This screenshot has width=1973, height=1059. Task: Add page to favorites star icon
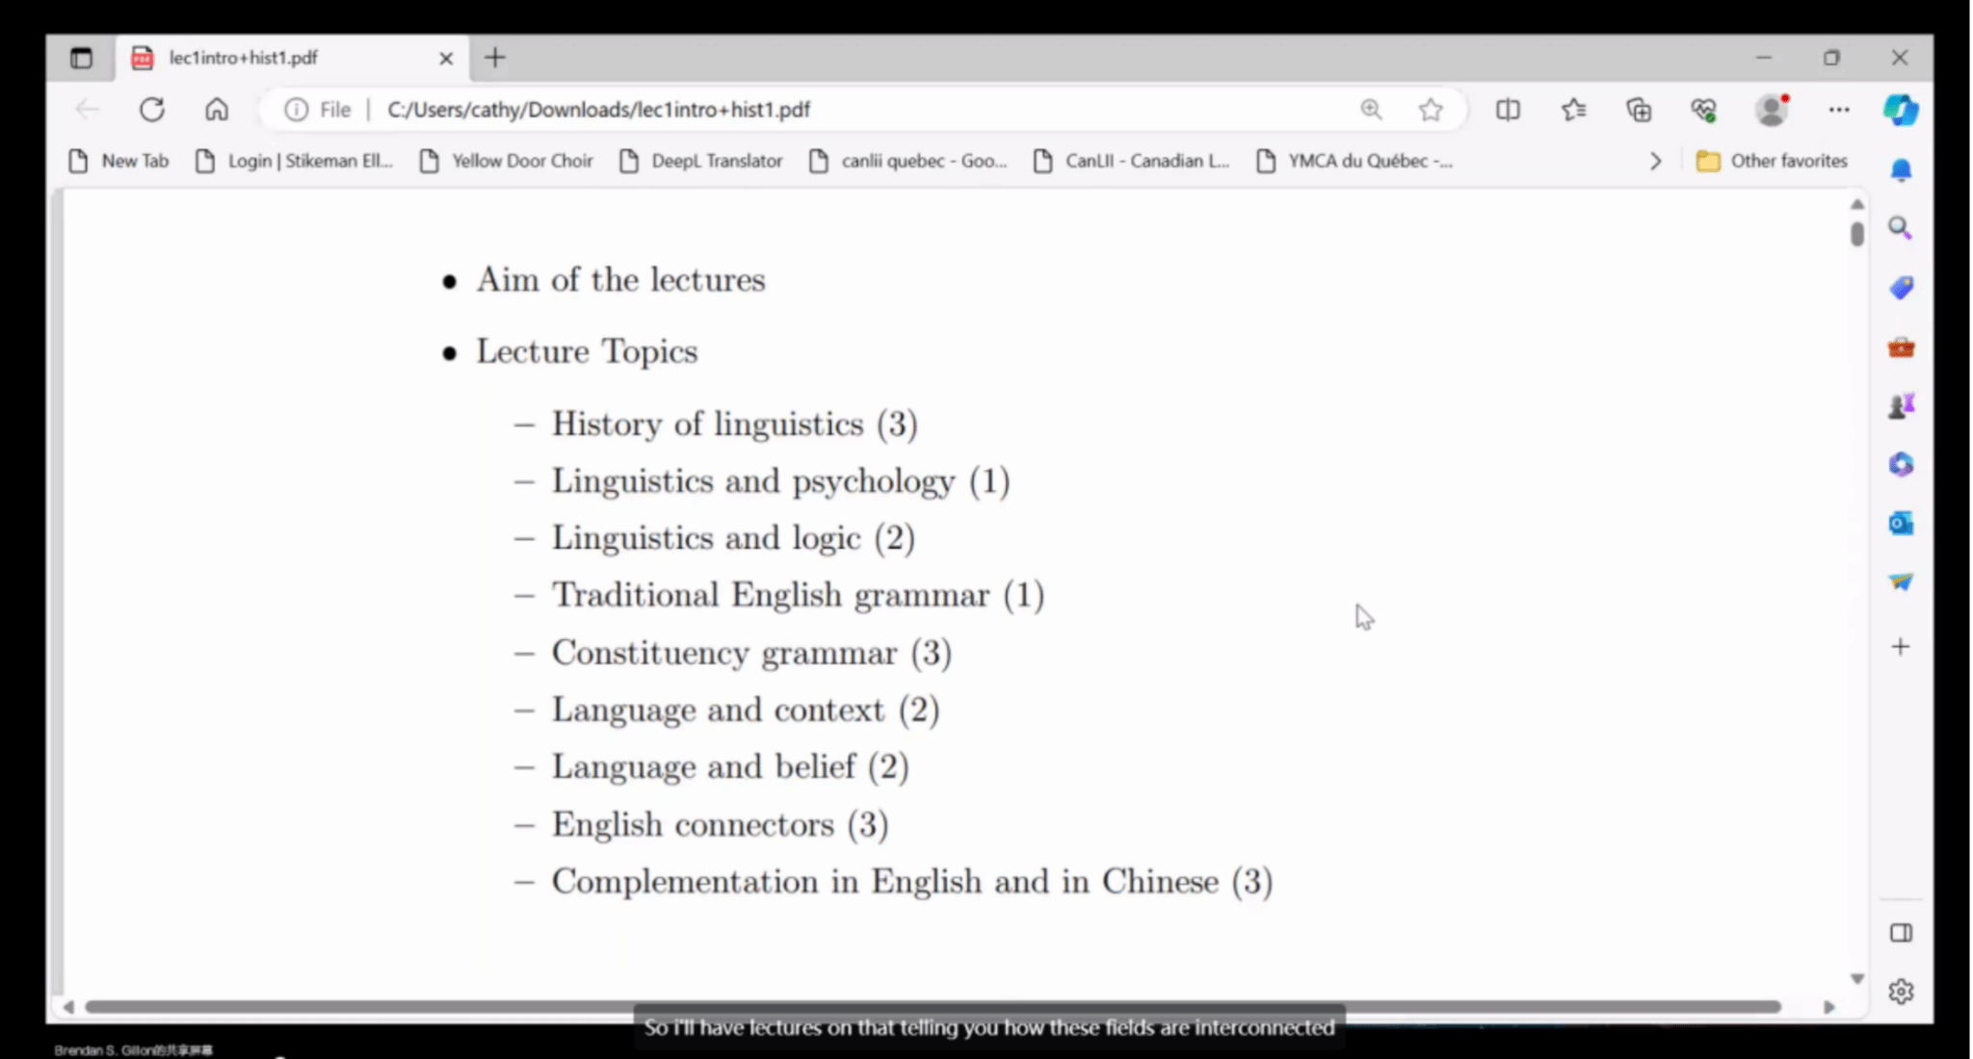point(1431,110)
